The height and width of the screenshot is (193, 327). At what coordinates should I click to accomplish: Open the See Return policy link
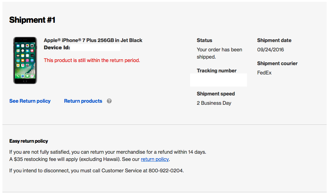pyautogui.click(x=30, y=101)
